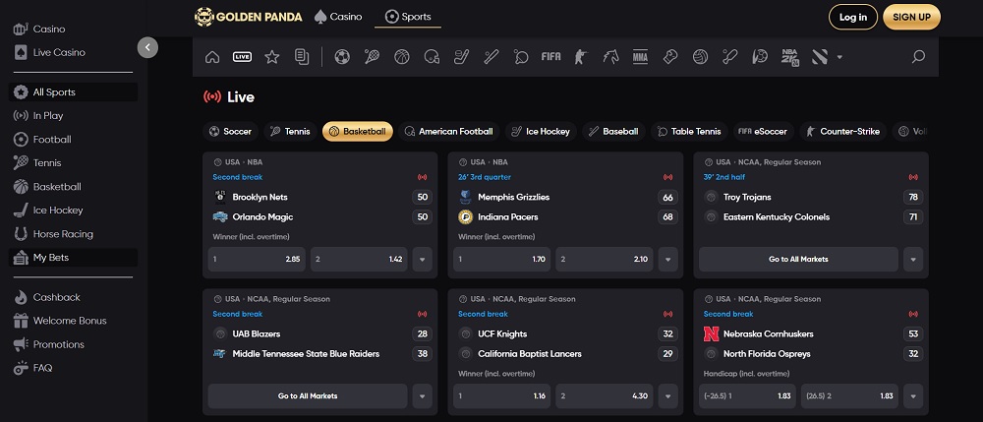Filter live events by Tennis

click(290, 131)
